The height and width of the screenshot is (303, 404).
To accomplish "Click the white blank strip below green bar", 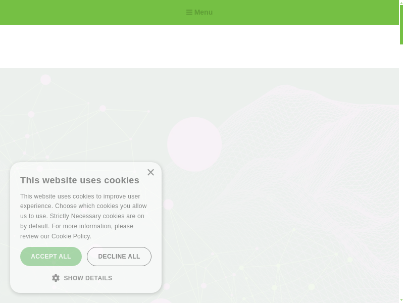I will pos(199,46).
